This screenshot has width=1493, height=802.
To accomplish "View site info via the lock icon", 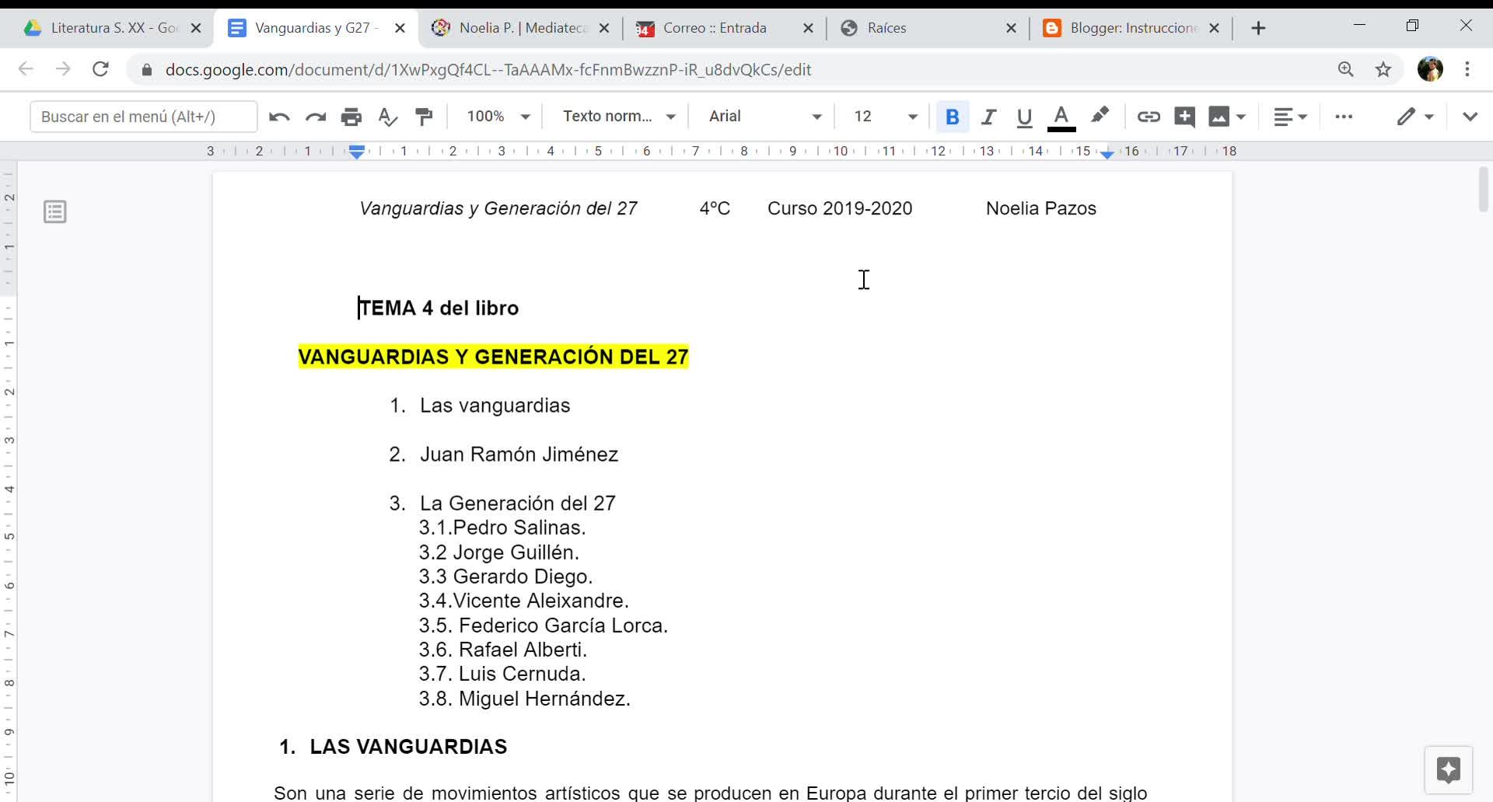I will click(147, 70).
